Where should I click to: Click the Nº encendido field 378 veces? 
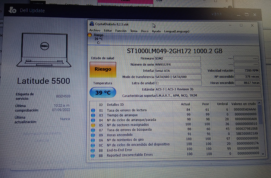[247, 77]
